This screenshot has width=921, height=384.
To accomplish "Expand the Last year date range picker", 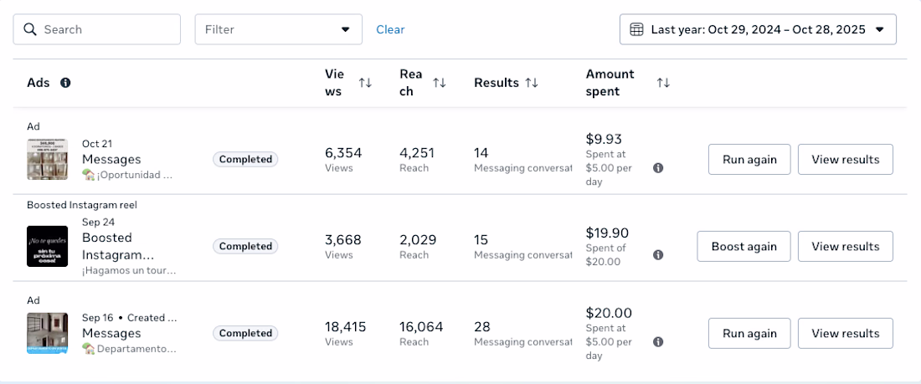I will 758,29.
